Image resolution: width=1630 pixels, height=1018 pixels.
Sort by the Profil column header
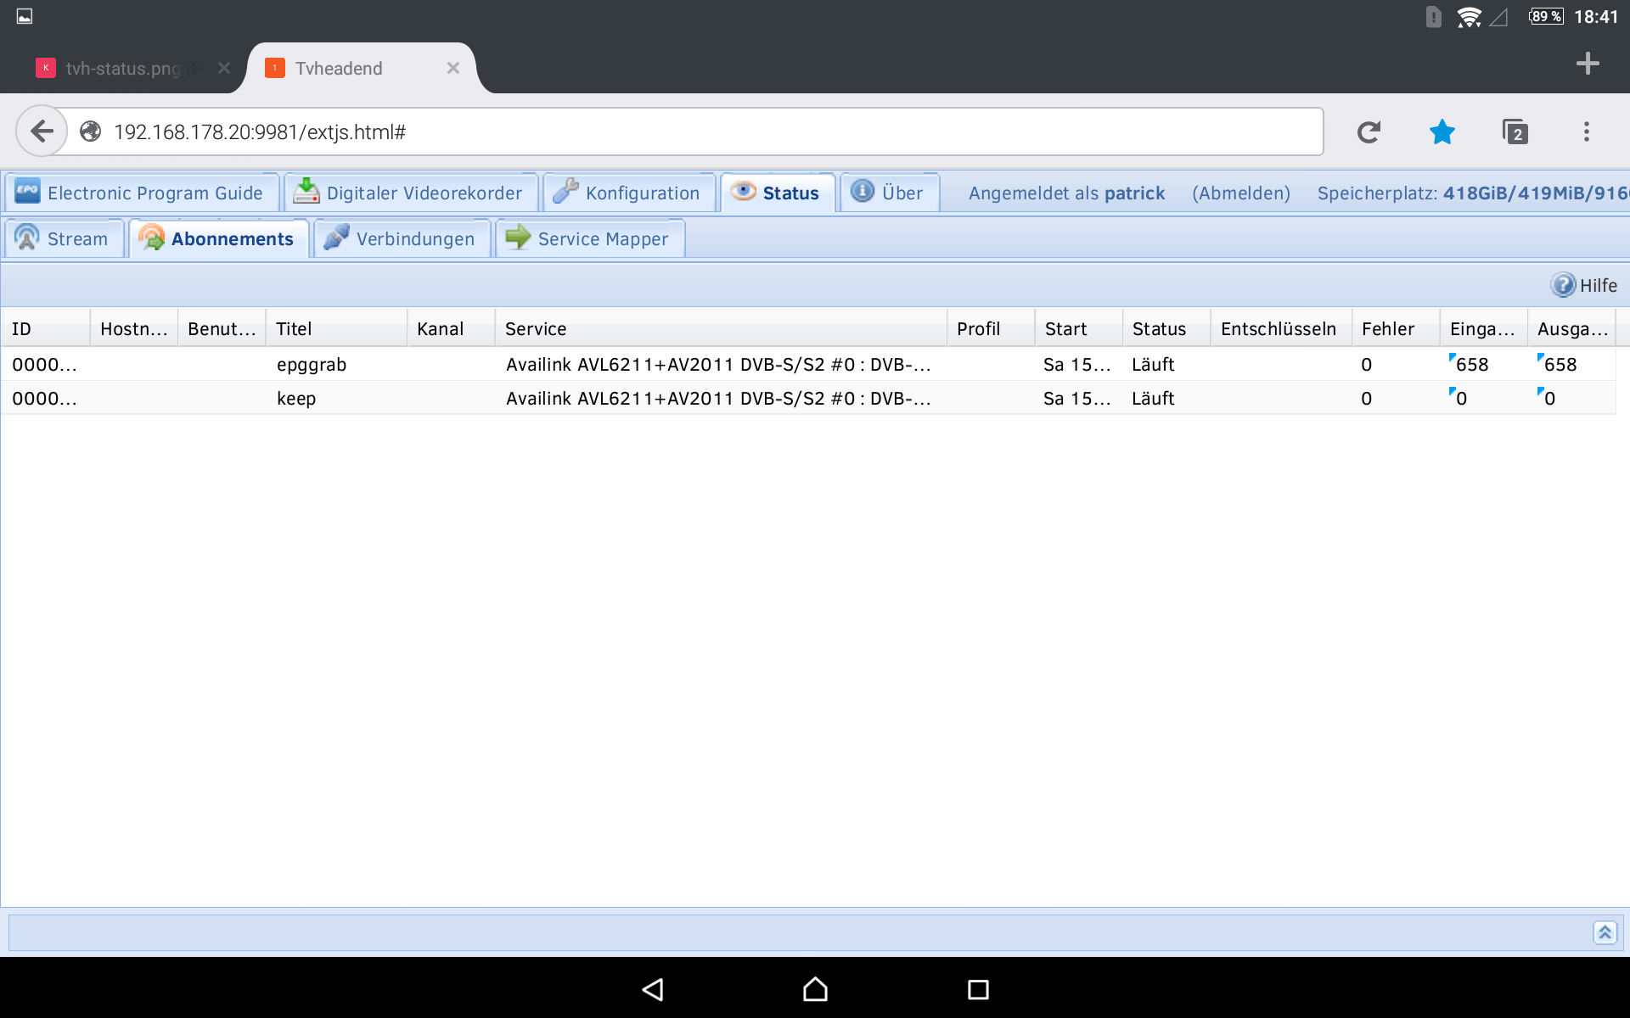991,328
